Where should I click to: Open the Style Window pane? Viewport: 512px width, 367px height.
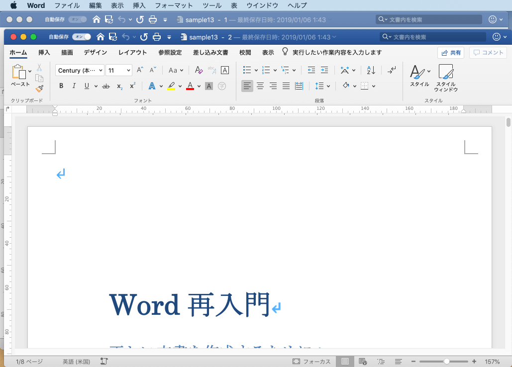446,78
